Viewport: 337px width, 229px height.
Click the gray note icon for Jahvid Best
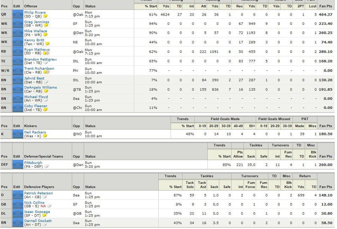click(x=46, y=82)
